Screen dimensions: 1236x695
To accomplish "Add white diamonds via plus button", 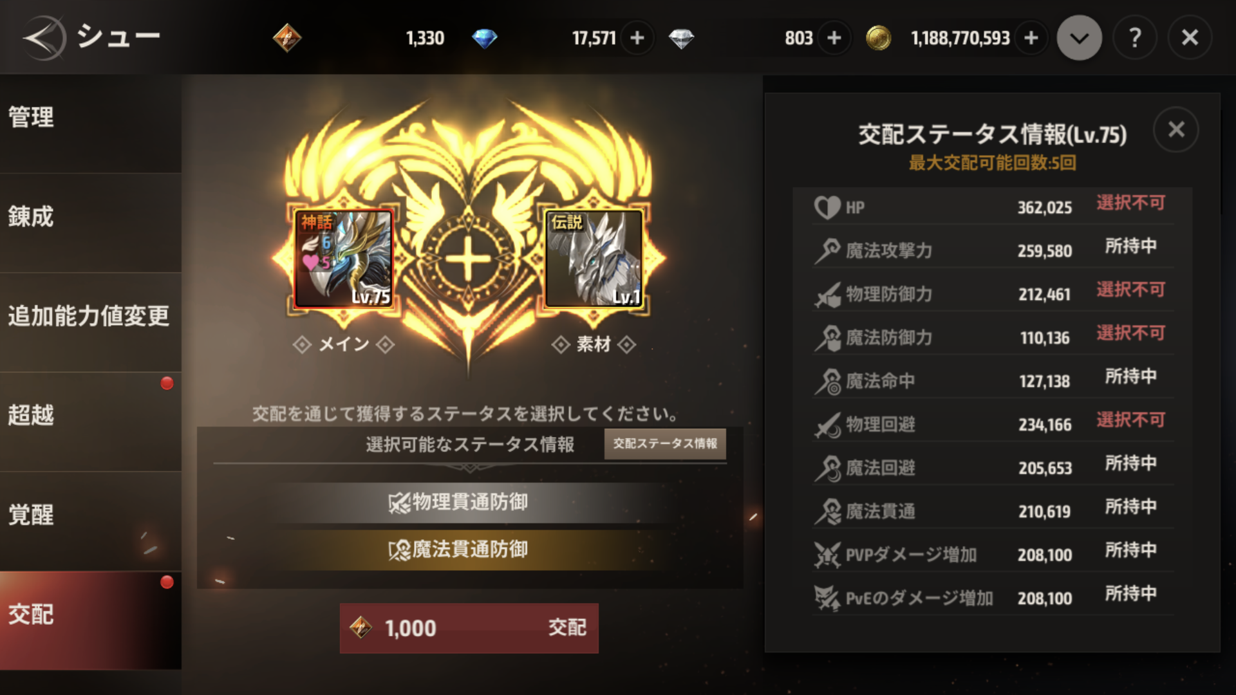I will pyautogui.click(x=834, y=38).
